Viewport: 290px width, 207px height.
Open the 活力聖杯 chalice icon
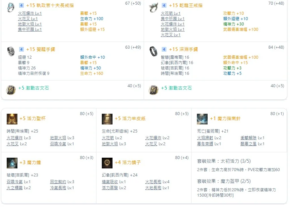12,119
